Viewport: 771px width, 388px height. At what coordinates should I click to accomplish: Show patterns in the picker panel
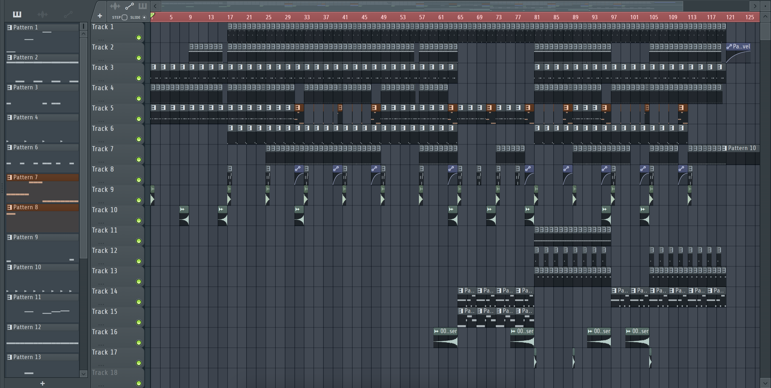[17, 14]
